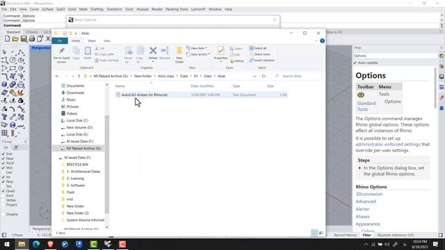Click the Up one level arrow in Explorer
The image size is (445, 250).
pyautogui.click(x=79, y=76)
